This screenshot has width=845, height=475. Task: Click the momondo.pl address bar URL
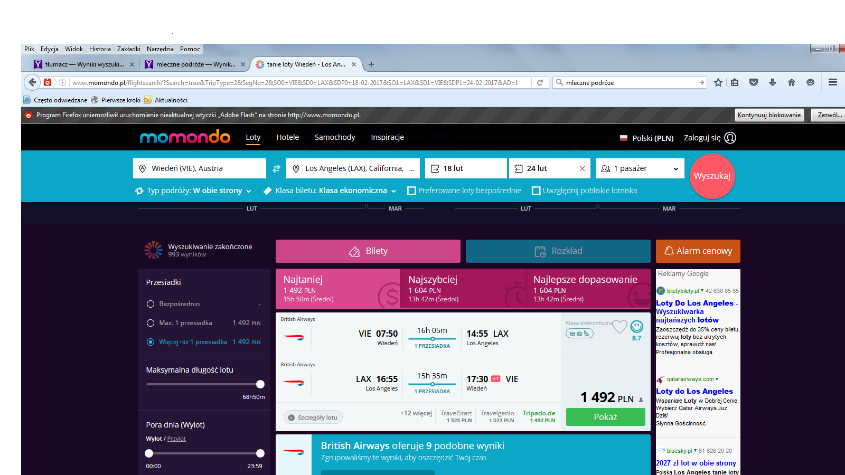pyautogui.click(x=295, y=82)
